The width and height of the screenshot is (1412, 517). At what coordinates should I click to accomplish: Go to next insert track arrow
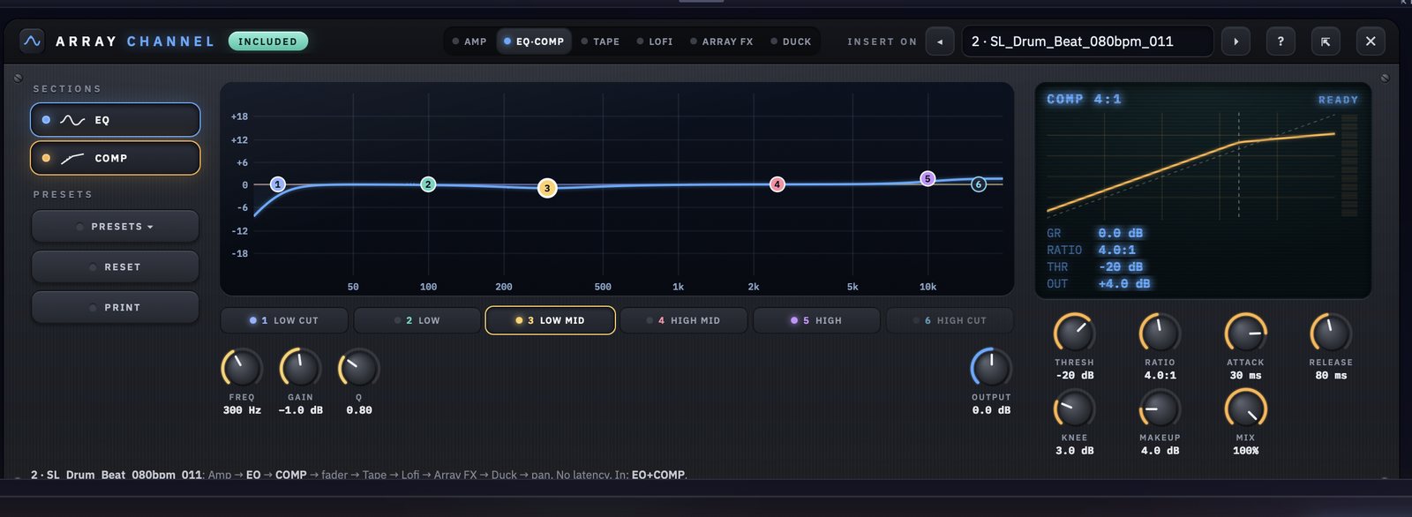pos(1235,41)
